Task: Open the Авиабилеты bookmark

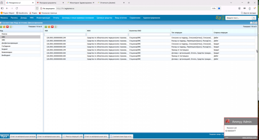Action: click(x=22, y=13)
